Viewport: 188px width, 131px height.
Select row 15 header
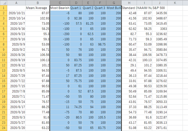(3, 81)
